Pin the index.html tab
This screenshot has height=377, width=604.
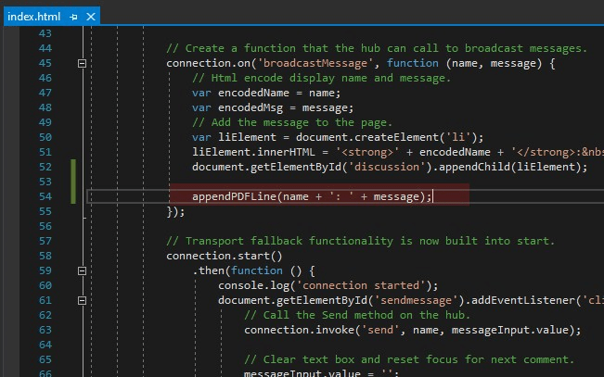[73, 17]
